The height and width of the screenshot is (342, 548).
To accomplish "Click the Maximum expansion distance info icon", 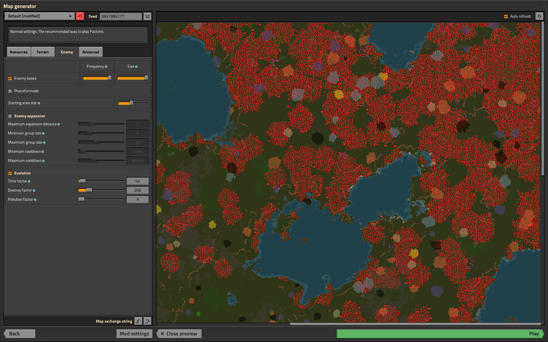I will pos(59,124).
